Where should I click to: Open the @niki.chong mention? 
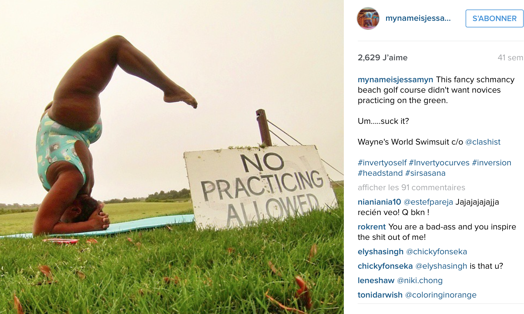pos(420,281)
